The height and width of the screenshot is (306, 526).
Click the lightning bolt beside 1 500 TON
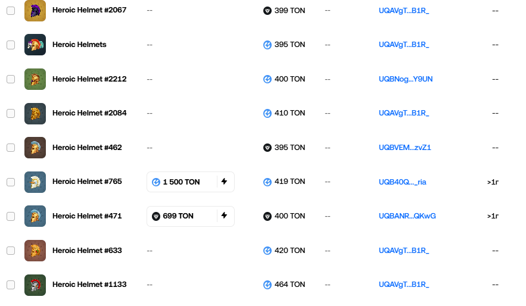coord(224,182)
